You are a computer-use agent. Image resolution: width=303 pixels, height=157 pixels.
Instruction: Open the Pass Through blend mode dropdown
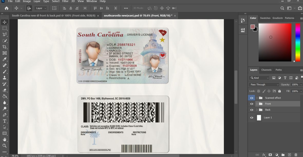263,84
